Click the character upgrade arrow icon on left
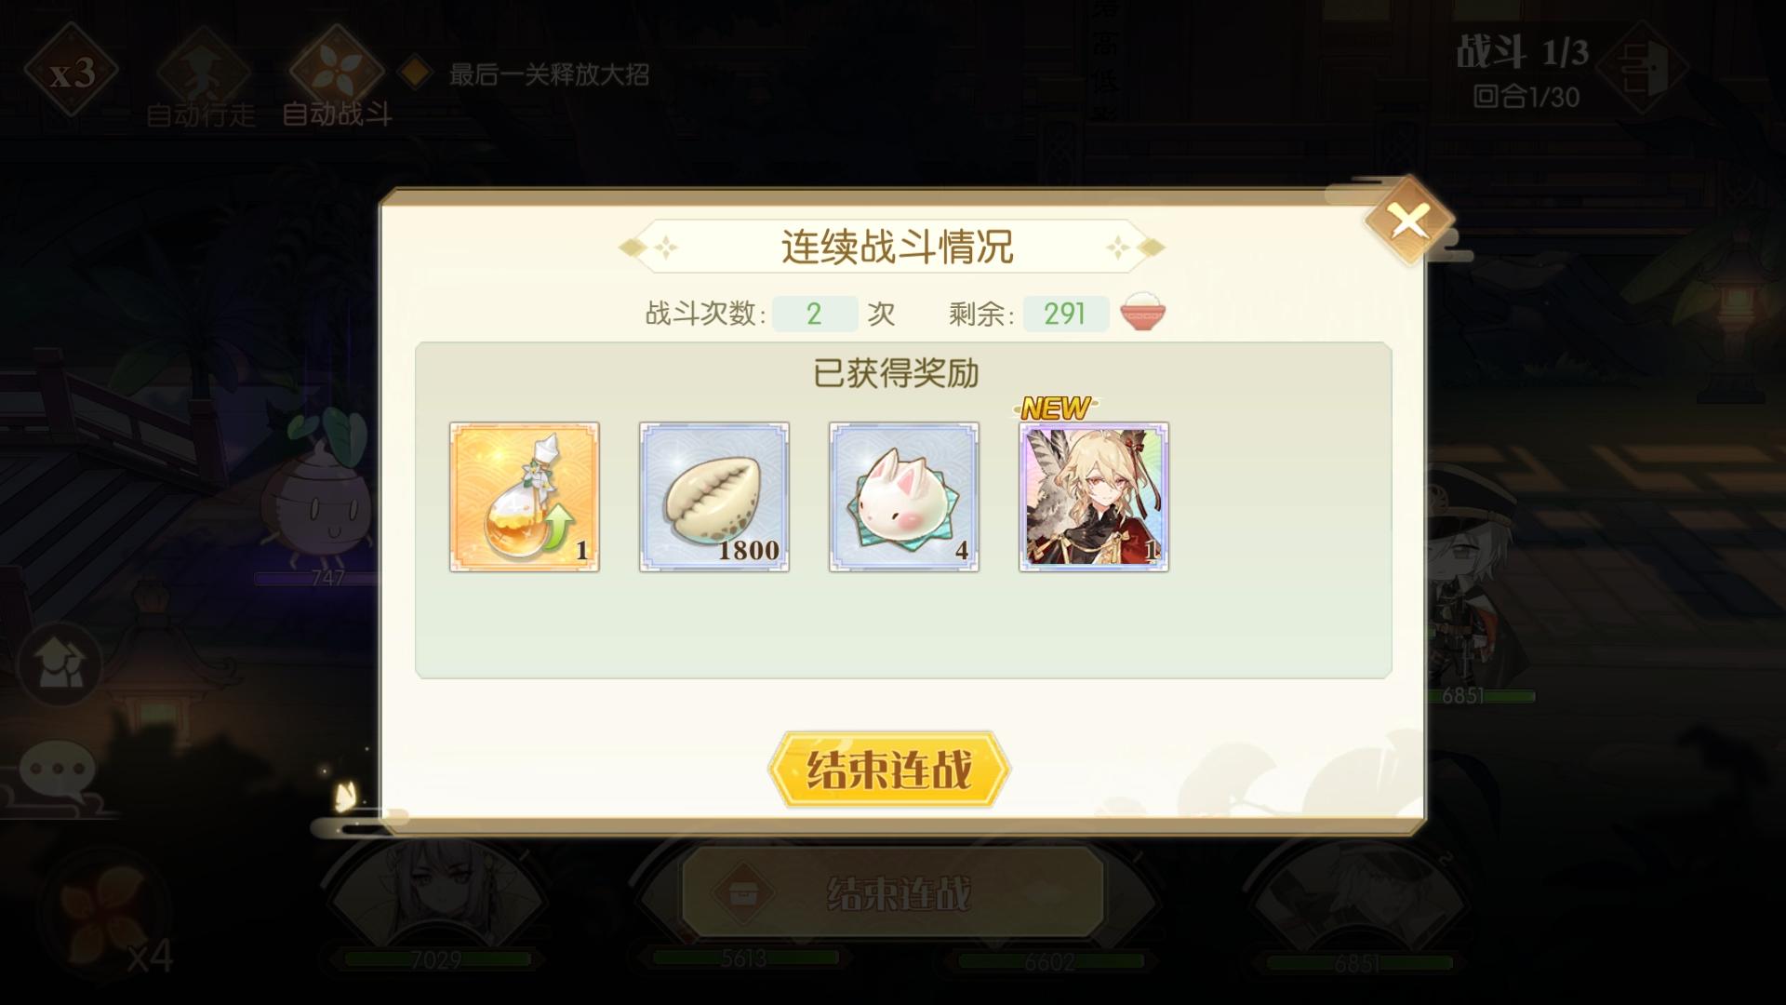Viewport: 1786px width, 1005px height. tap(60, 664)
